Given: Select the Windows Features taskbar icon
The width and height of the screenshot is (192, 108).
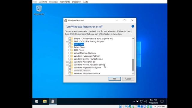Looking at the screenshot, I should click(53, 101).
